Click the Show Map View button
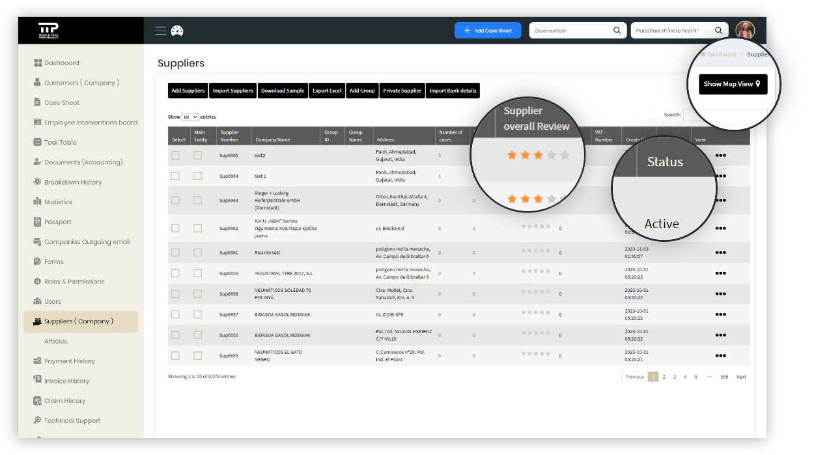This screenshot has height=455, width=816. click(733, 84)
